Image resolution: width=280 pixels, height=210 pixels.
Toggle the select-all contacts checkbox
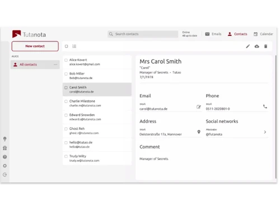click(67, 46)
